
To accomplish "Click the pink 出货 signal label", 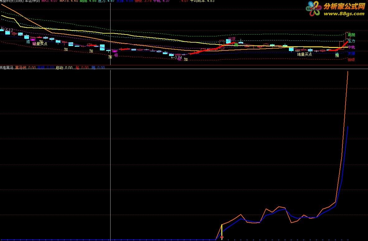I will click(x=232, y=39).
